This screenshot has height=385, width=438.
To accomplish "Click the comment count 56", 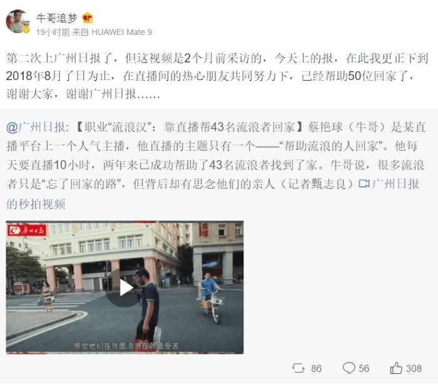I will click(364, 369).
